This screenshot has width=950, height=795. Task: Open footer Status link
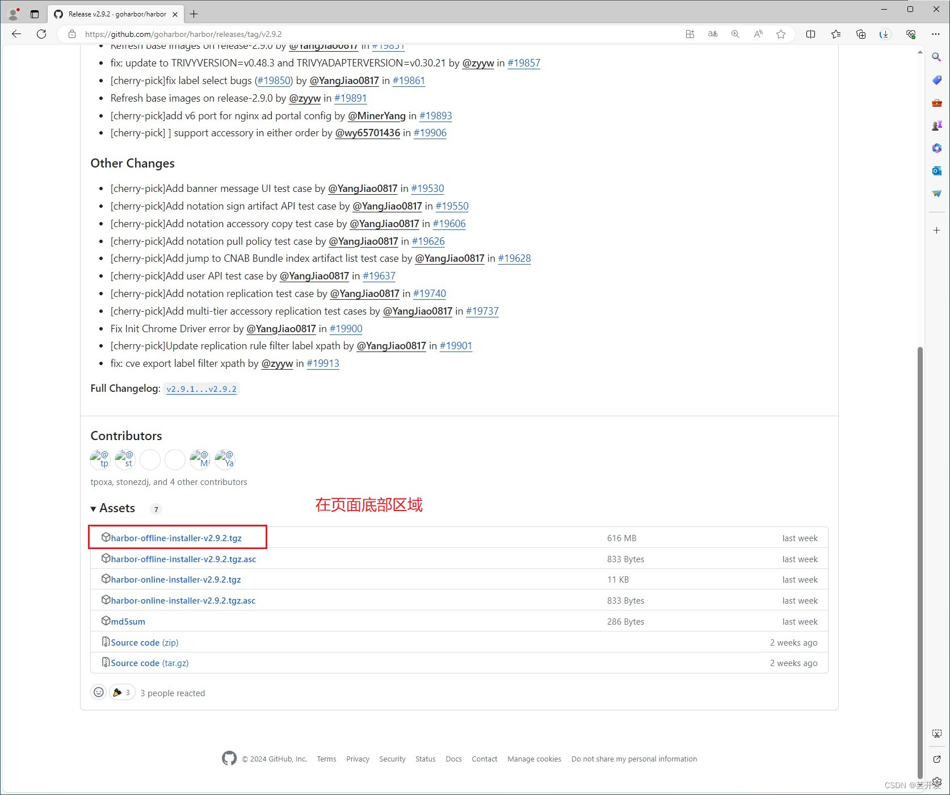click(426, 759)
